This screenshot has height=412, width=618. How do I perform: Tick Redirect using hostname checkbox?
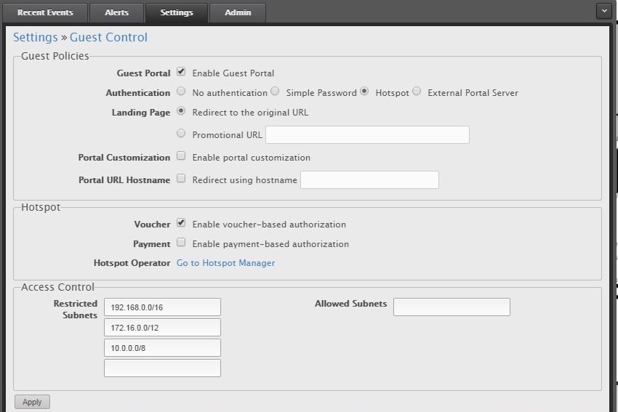[181, 179]
